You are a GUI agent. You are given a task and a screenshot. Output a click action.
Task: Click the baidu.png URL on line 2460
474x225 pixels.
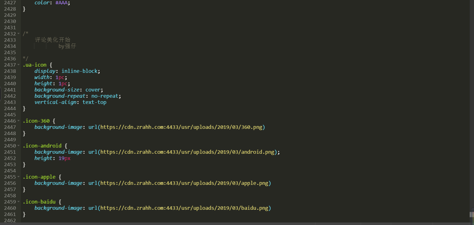(x=184, y=208)
